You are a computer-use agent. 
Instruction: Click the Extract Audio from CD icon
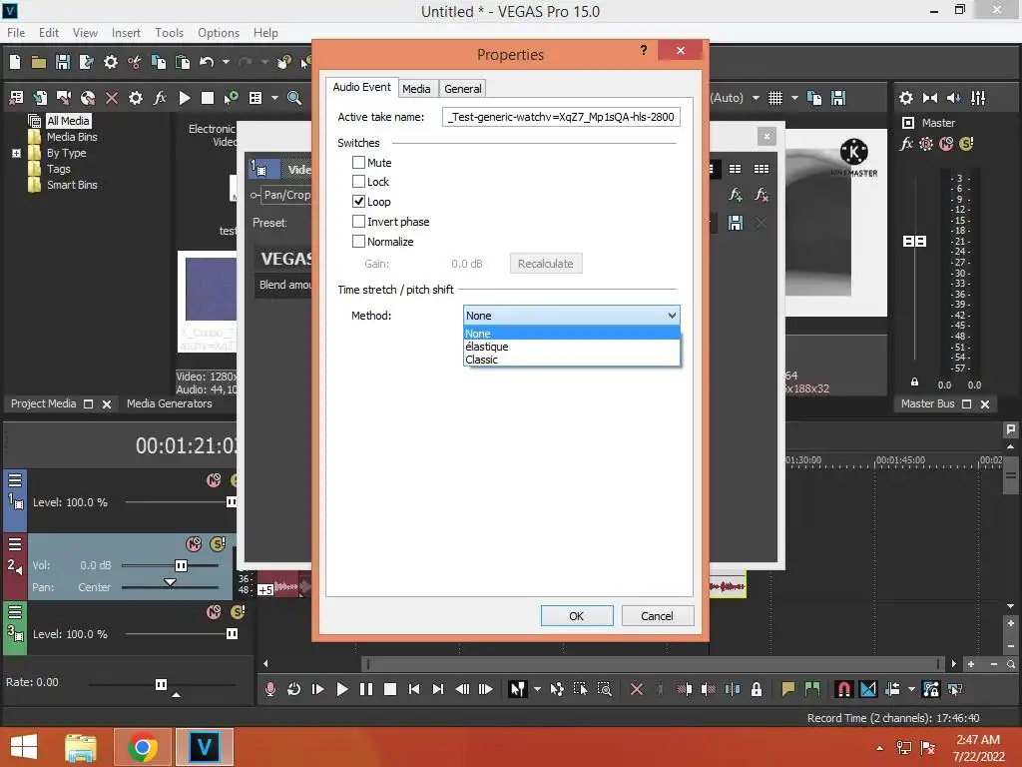pyautogui.click(x=88, y=98)
